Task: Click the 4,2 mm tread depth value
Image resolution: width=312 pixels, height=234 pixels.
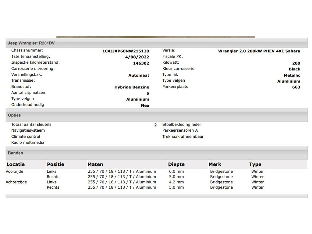Action: click(x=176, y=182)
